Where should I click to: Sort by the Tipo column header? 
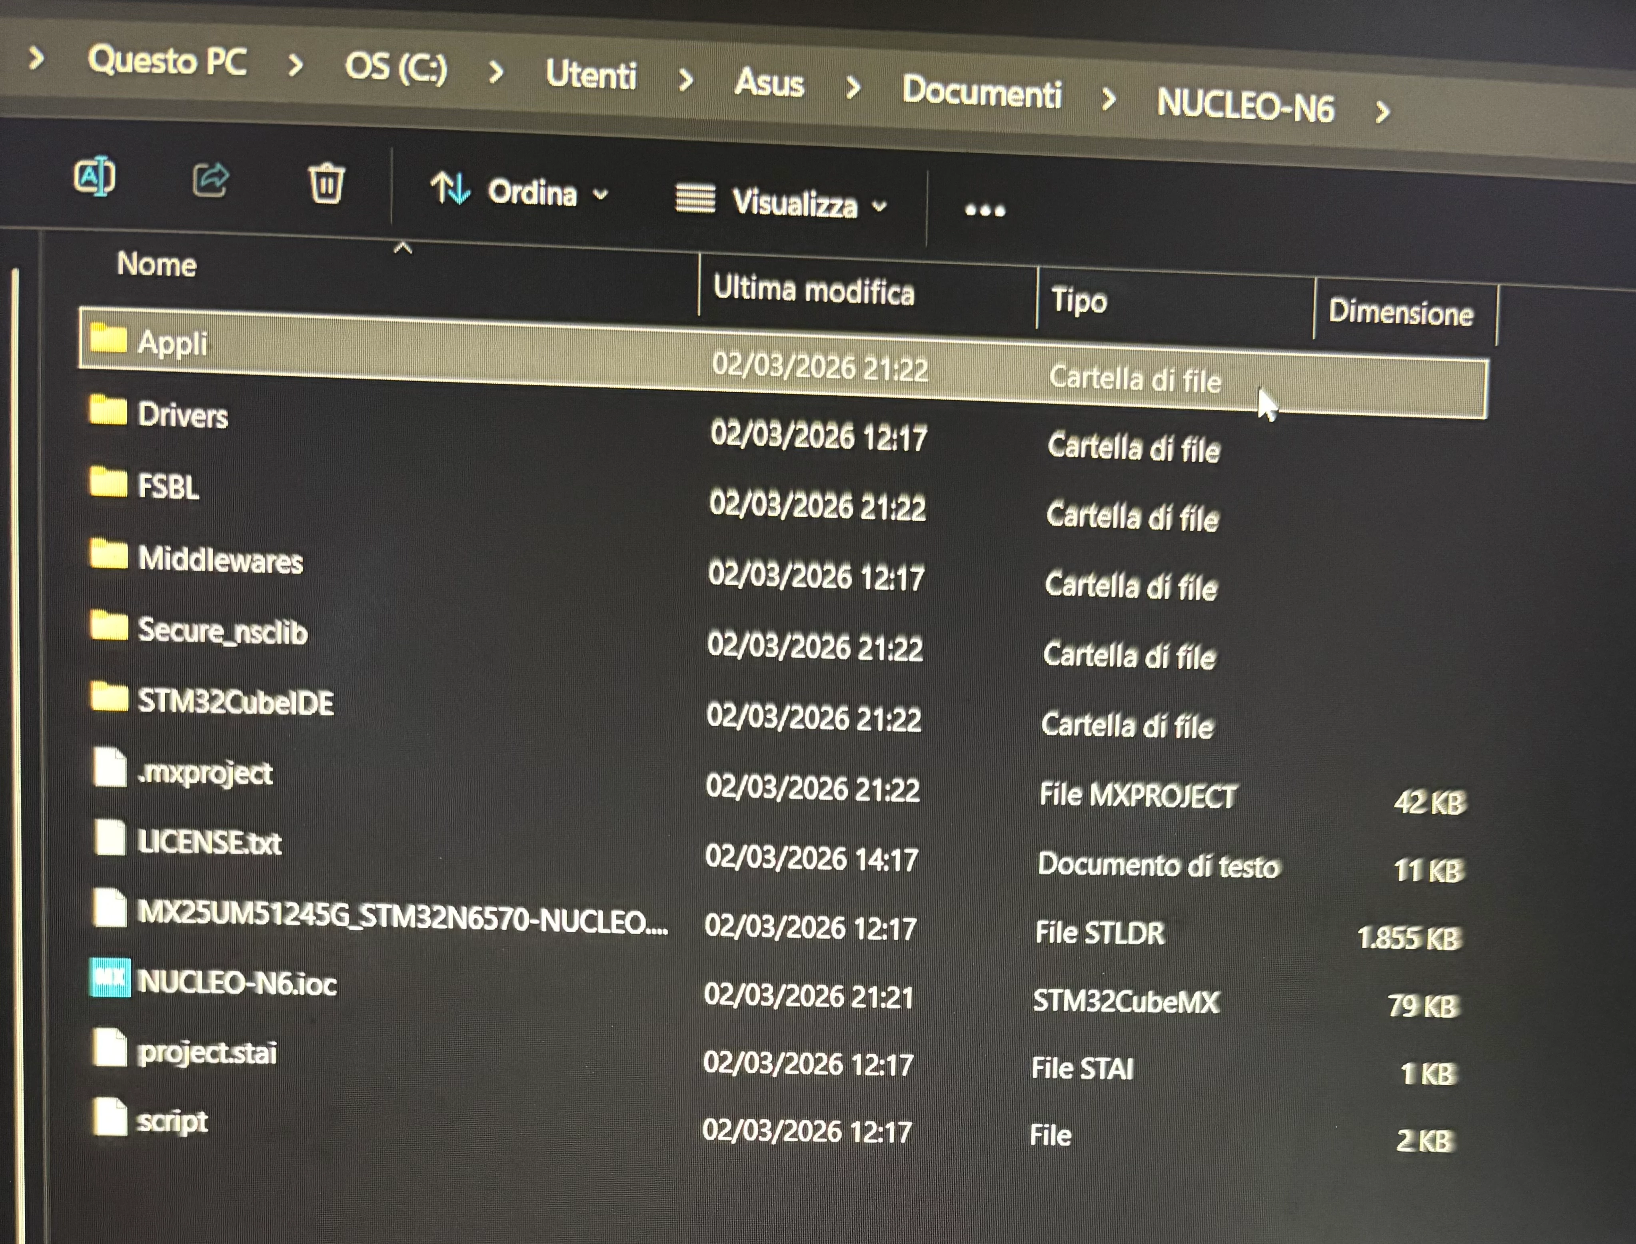pyautogui.click(x=1079, y=301)
